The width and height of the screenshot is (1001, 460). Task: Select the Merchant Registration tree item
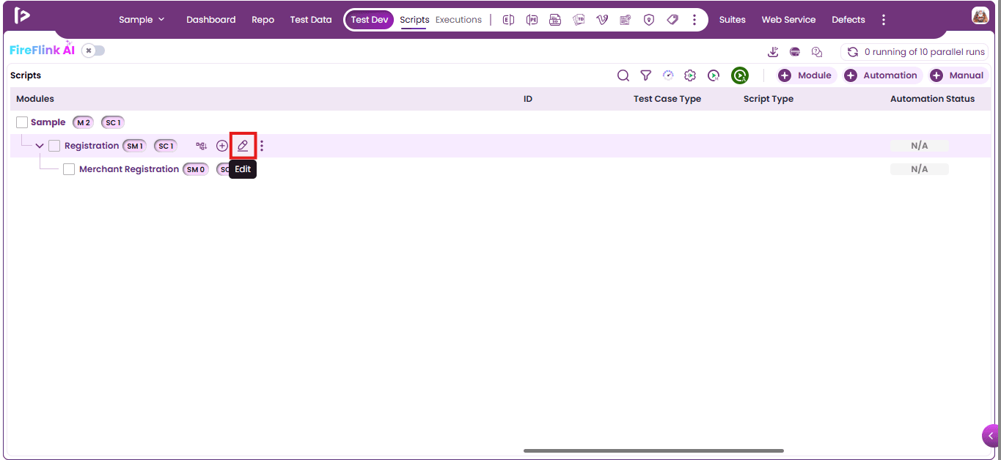point(129,169)
